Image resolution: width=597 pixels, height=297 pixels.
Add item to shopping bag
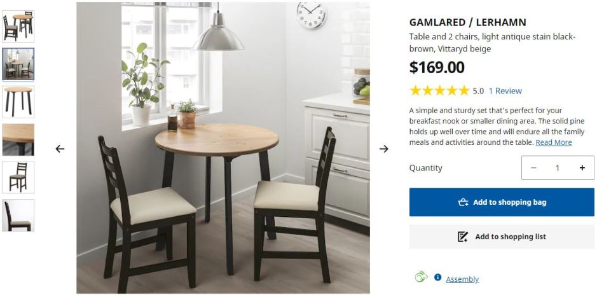coord(502,202)
